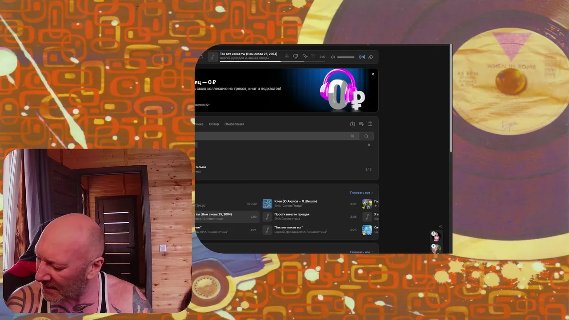Click the upper Показать все link
569x320 pixels.
361,192
